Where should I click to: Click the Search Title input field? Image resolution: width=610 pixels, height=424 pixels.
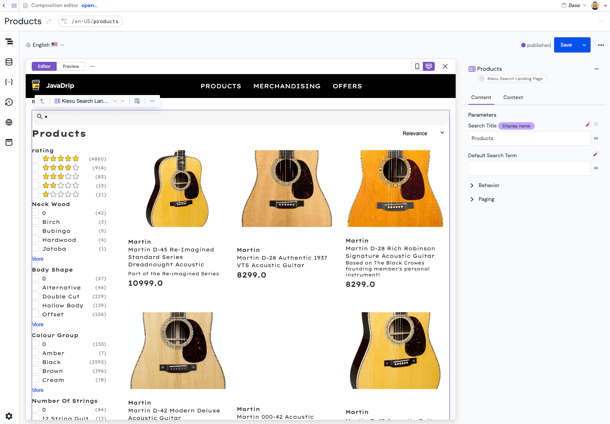(x=529, y=138)
